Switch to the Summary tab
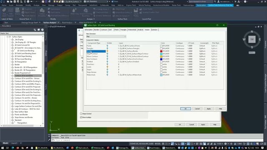Screen dimensions: 267x150 pyautogui.click(x=154, y=30)
